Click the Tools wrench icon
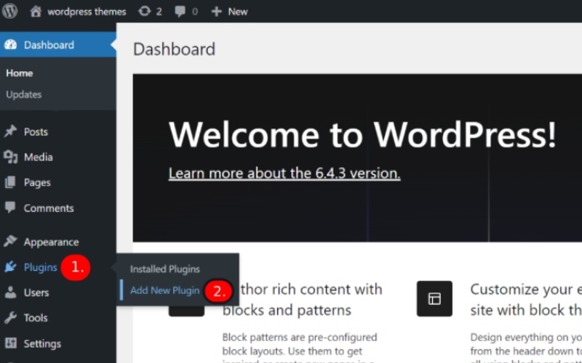The width and height of the screenshot is (582, 363). point(10,318)
